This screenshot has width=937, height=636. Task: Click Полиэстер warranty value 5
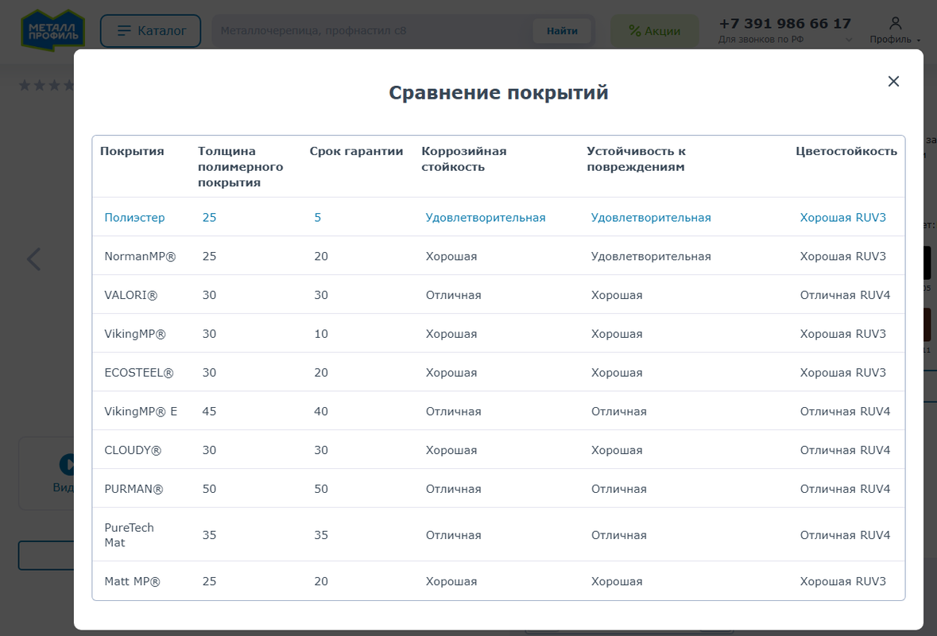tap(318, 218)
